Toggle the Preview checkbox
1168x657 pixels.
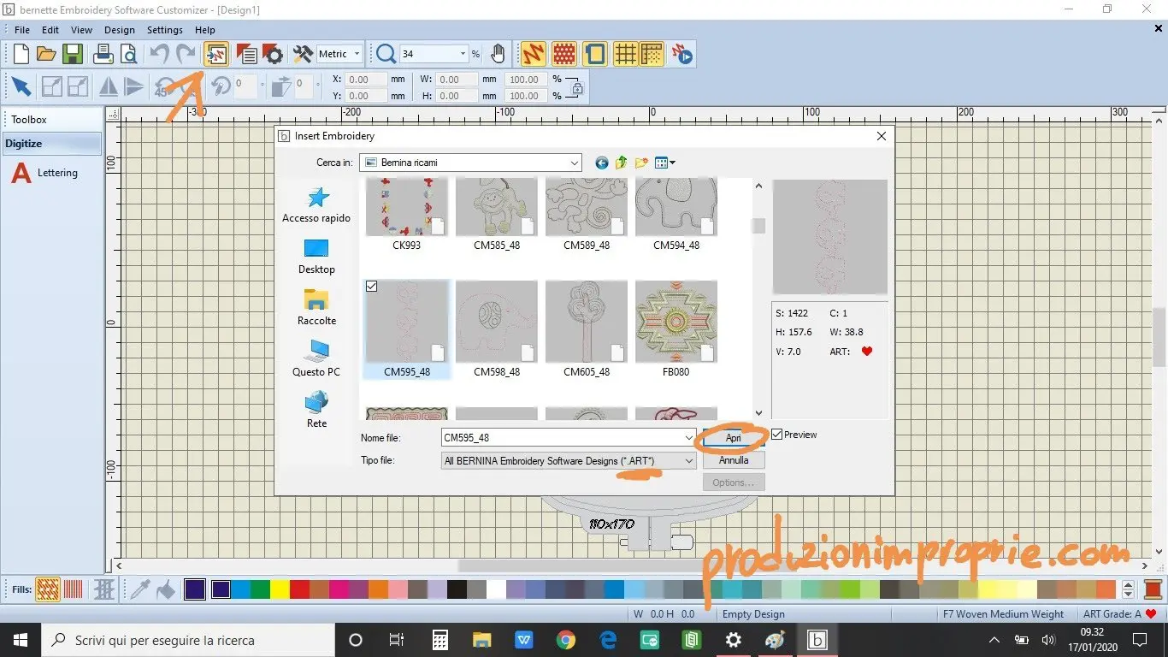tap(777, 435)
